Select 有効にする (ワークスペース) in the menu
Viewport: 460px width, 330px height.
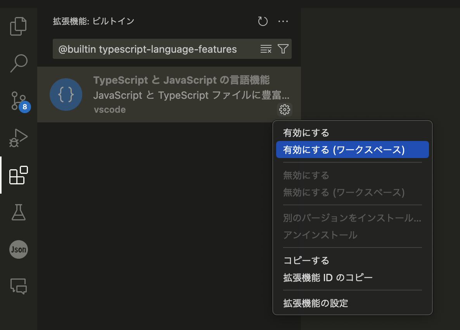click(x=352, y=150)
